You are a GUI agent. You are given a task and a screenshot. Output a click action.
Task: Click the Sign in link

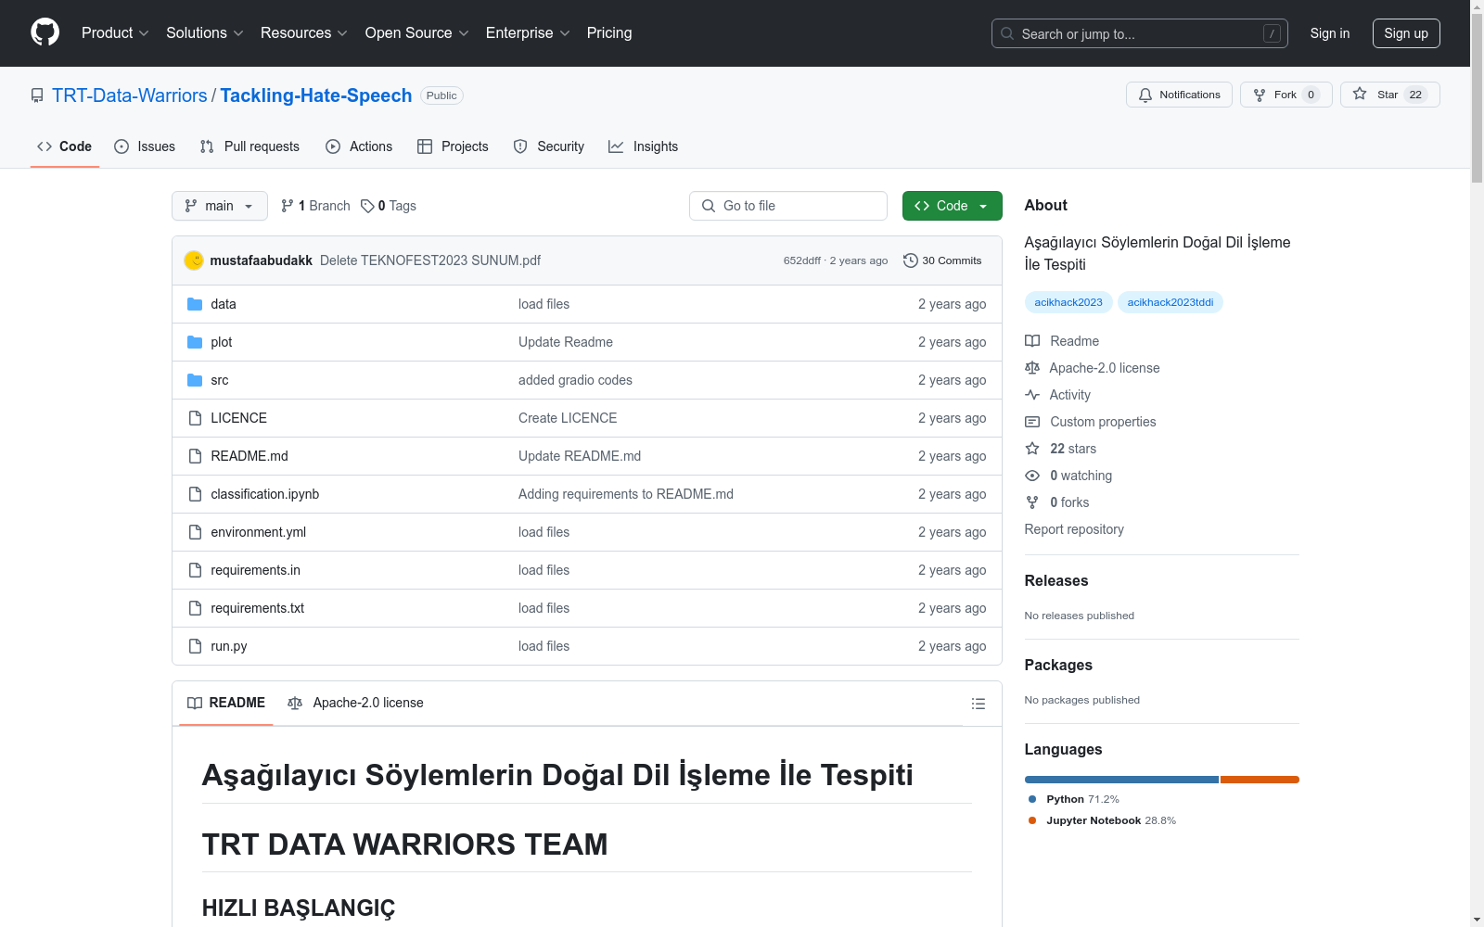point(1330,33)
